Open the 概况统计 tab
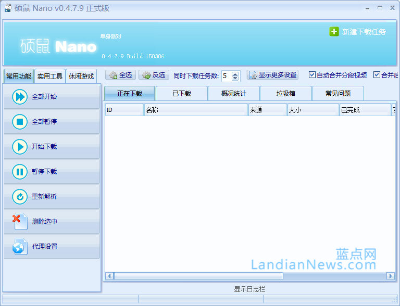Image resolution: width=400 pixels, height=306 pixels. click(x=234, y=94)
